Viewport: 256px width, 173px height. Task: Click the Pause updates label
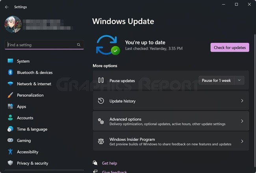(x=122, y=81)
